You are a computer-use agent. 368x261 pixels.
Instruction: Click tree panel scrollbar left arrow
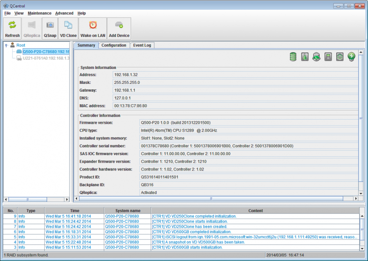coord(6,199)
